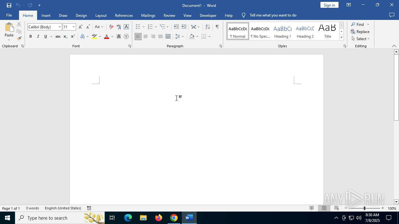The image size is (399, 224).
Task: Toggle Bold formatting
Action: pyautogui.click(x=31, y=36)
